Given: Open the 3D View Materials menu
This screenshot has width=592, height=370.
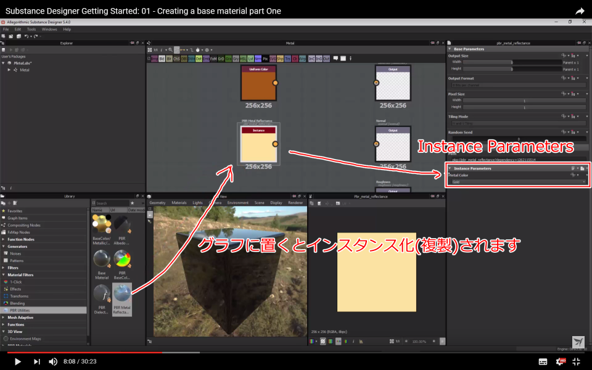Looking at the screenshot, I should [x=179, y=203].
